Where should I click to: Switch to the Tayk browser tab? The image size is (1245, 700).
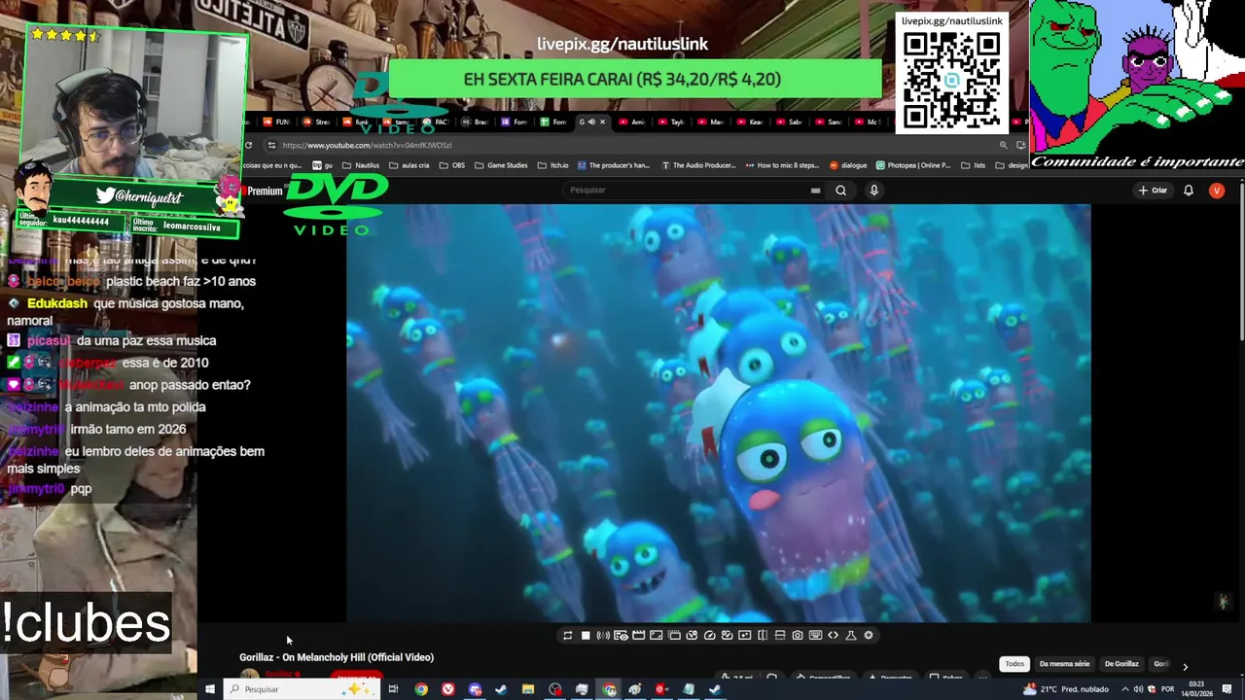coord(672,122)
